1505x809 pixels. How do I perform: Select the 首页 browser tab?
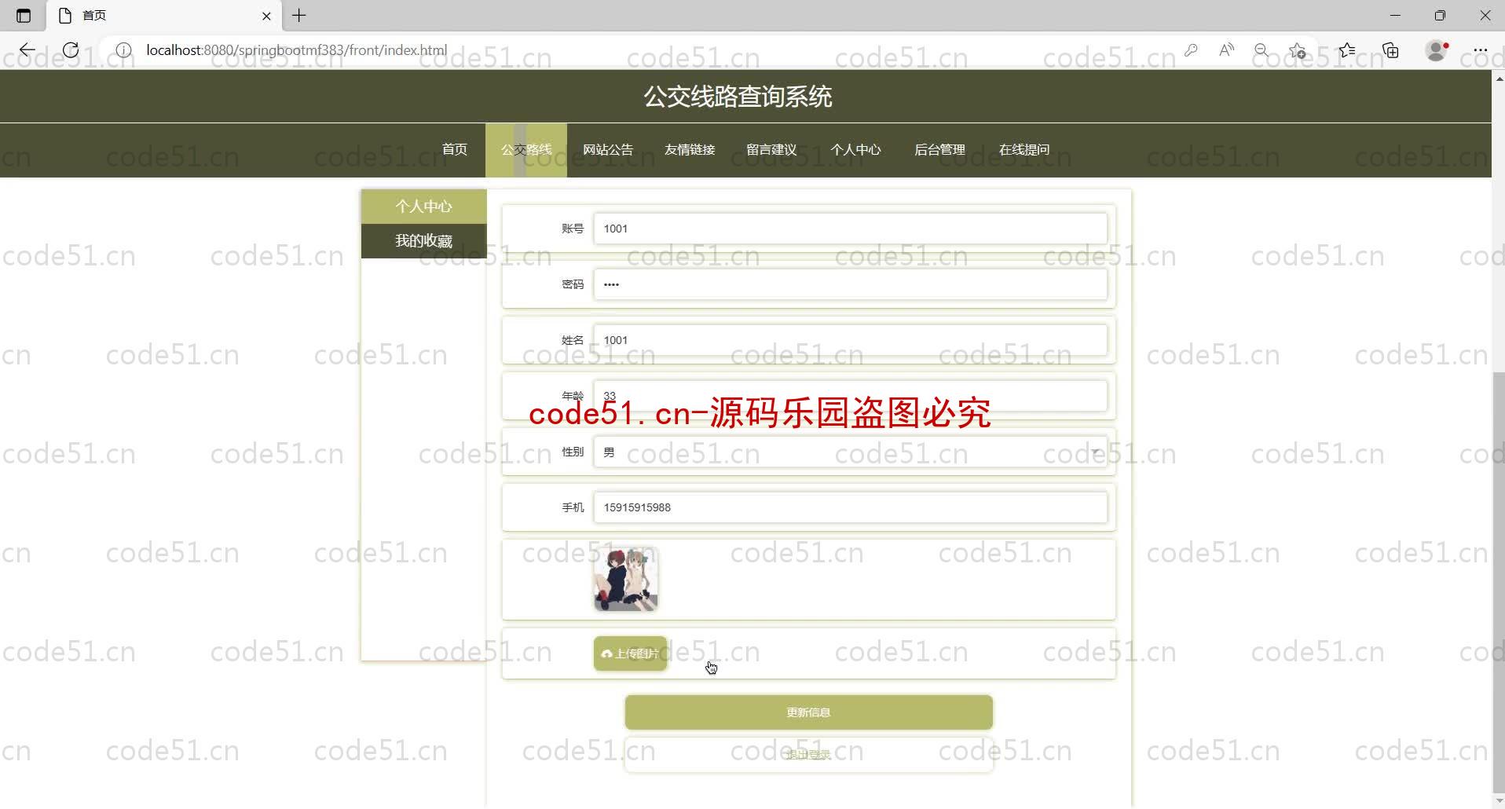click(x=165, y=16)
